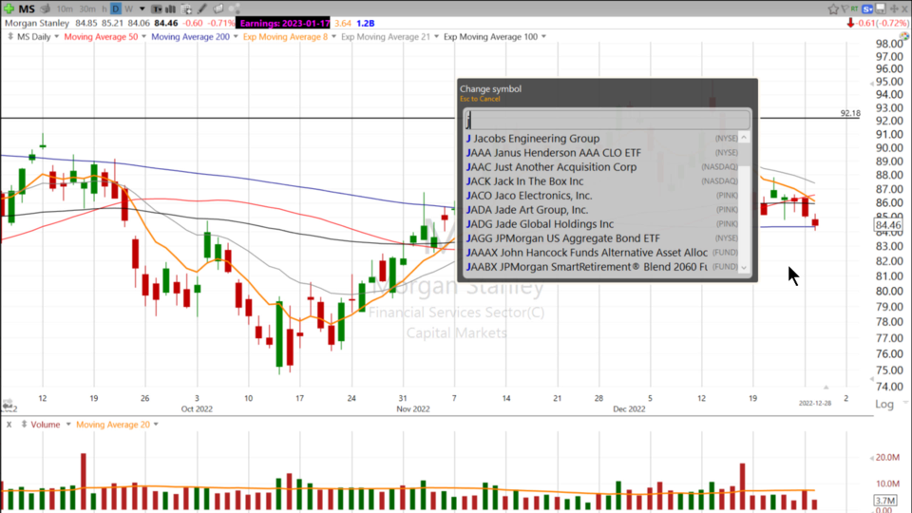Click the blue S button in top right
912x513 pixels.
point(867,9)
